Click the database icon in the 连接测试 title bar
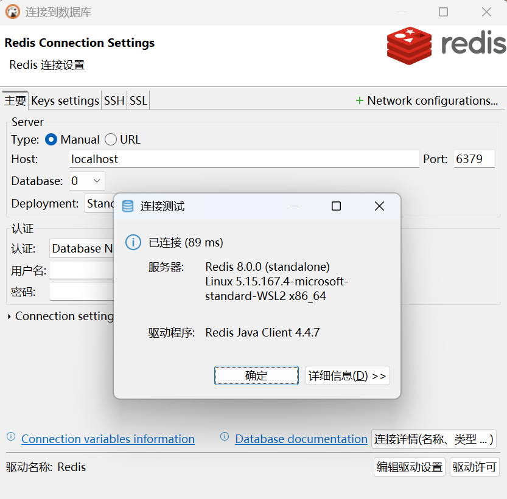This screenshot has width=507, height=499. (x=128, y=206)
